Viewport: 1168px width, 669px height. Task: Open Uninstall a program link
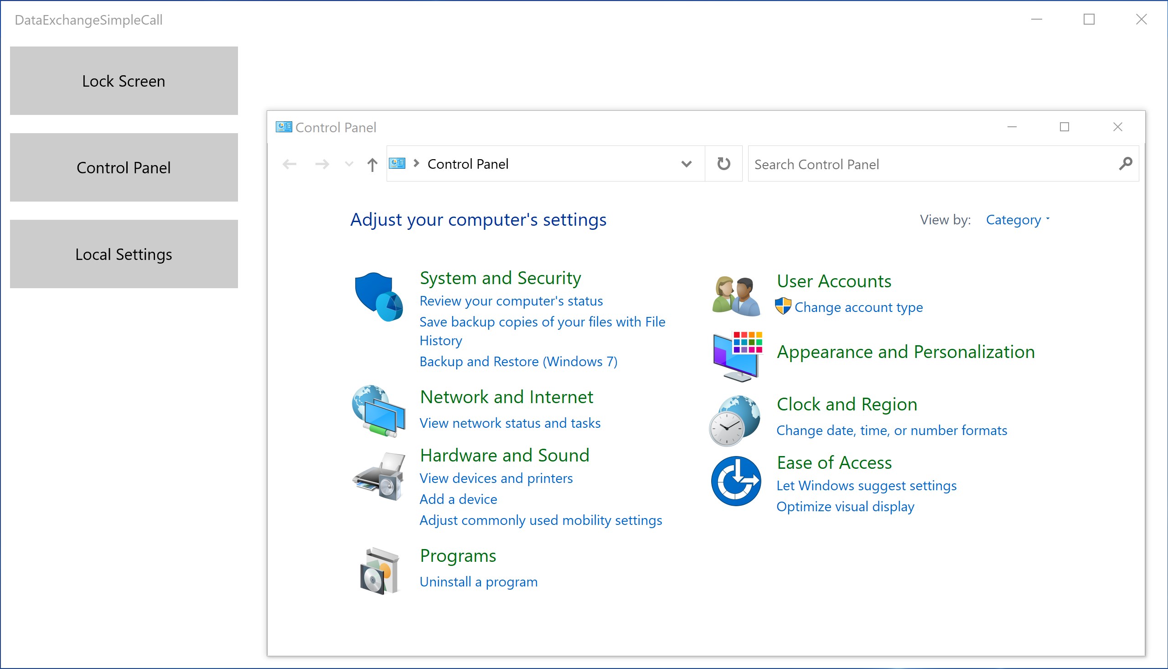pyautogui.click(x=478, y=582)
